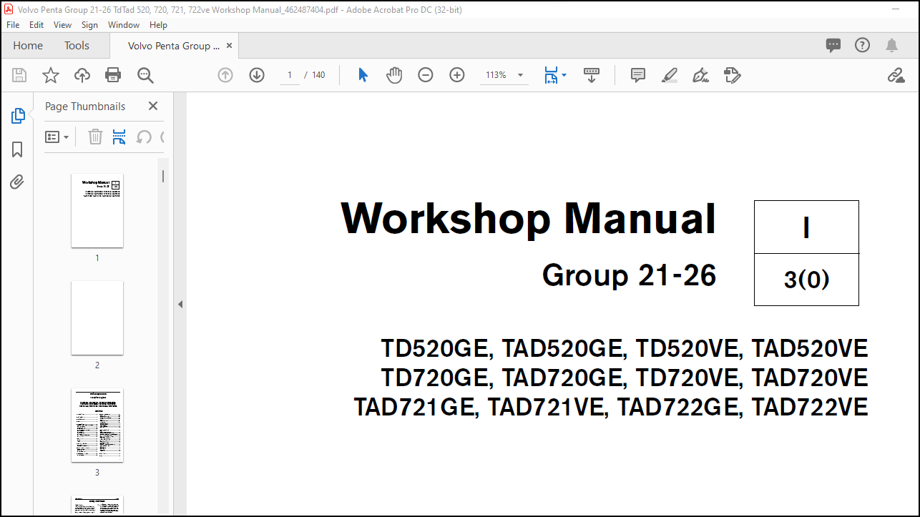920x517 pixels.
Task: Close the Page Thumbnails panel
Action: pyautogui.click(x=152, y=106)
